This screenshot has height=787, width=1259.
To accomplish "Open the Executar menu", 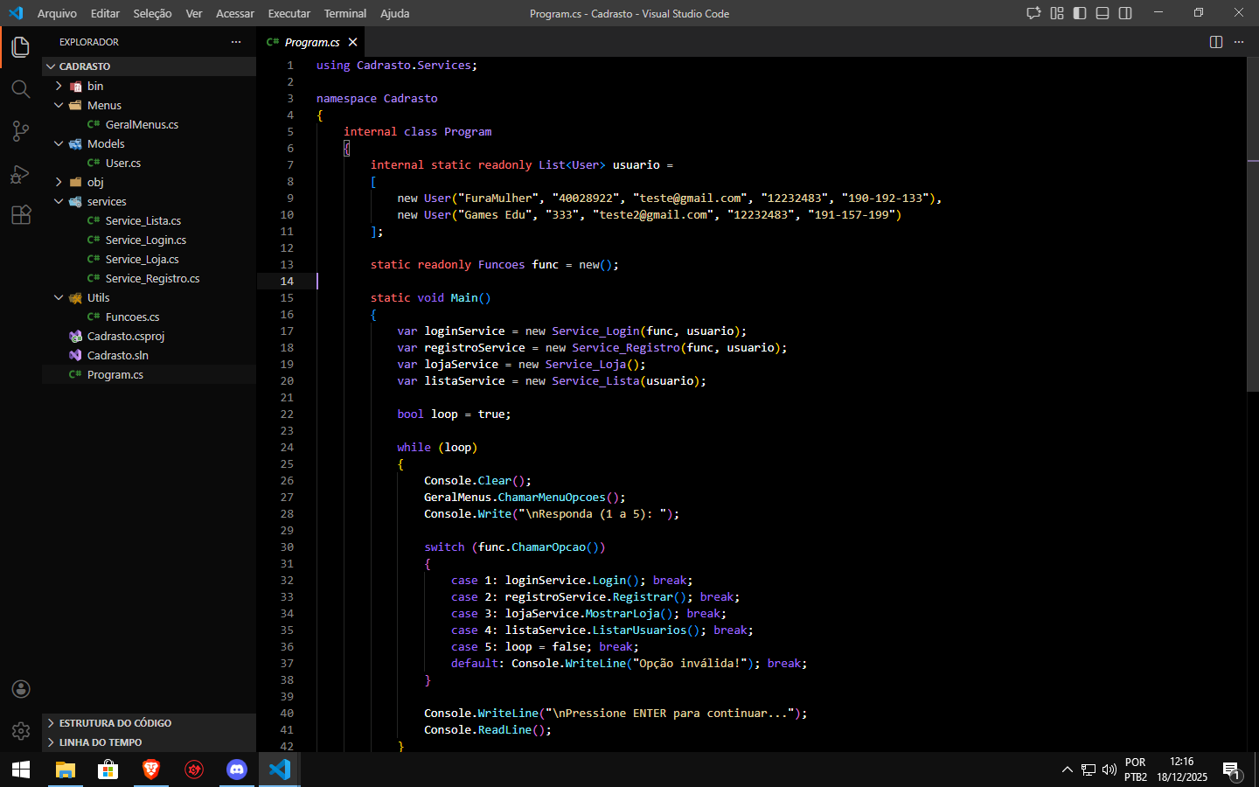I will coord(289,13).
